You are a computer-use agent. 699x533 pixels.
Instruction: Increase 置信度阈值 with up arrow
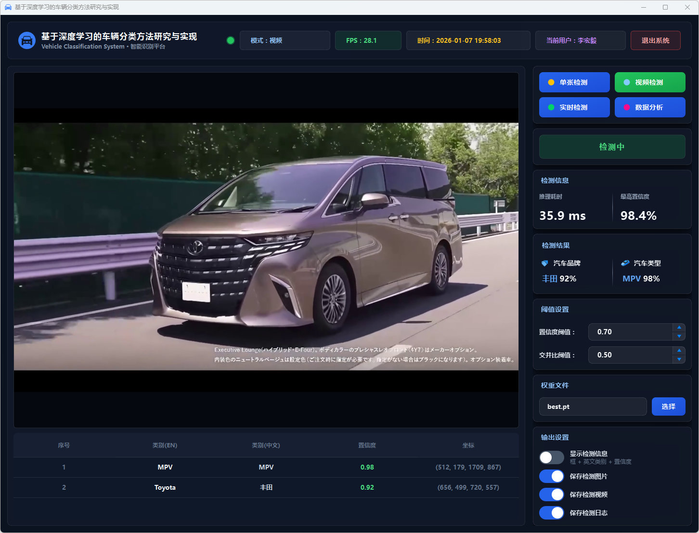click(679, 328)
